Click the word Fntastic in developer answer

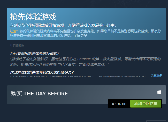point(84,59)
